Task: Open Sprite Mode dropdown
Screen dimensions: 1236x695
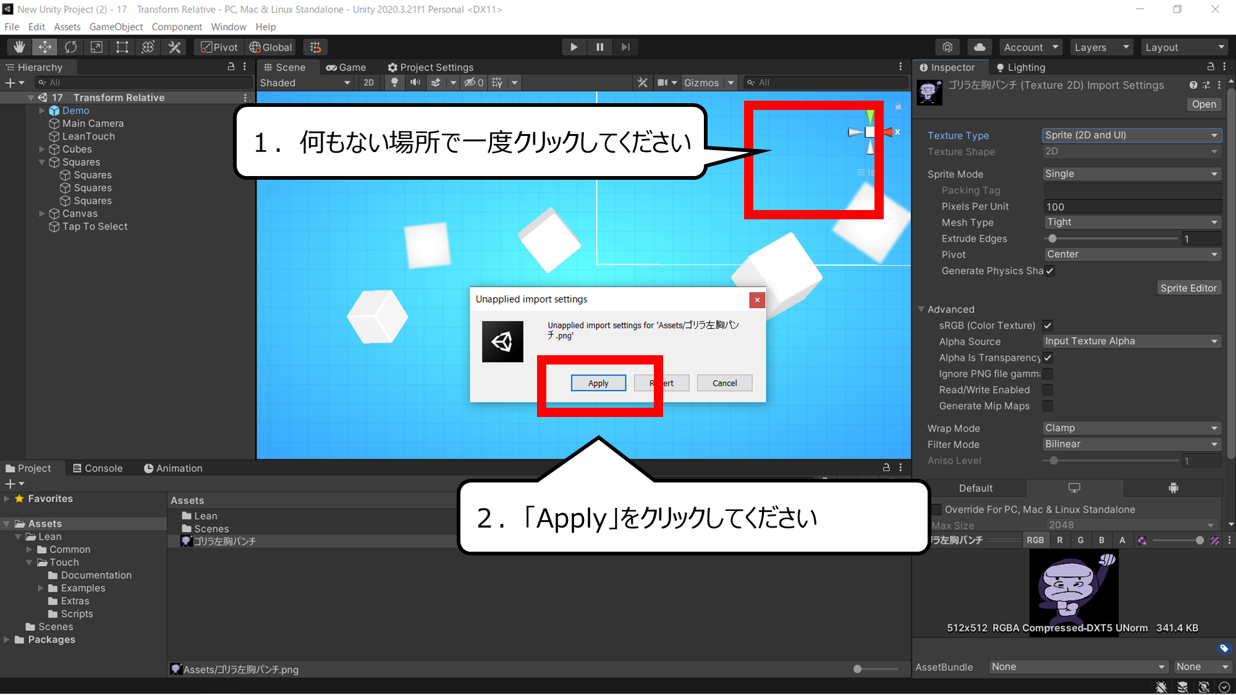Action: coord(1132,174)
